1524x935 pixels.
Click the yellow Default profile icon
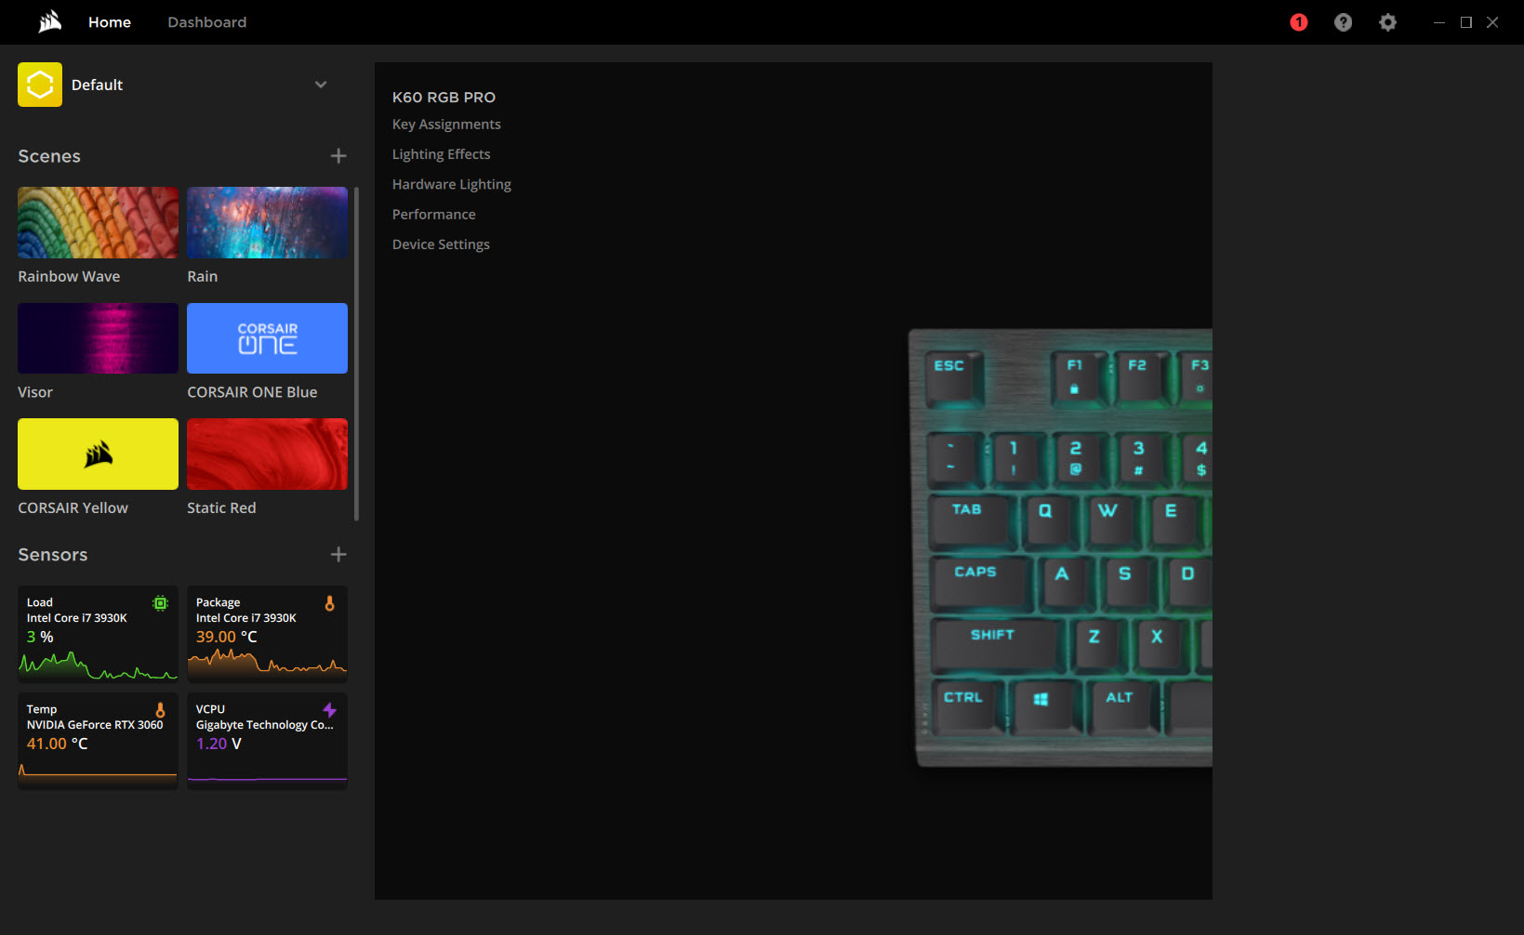click(40, 85)
